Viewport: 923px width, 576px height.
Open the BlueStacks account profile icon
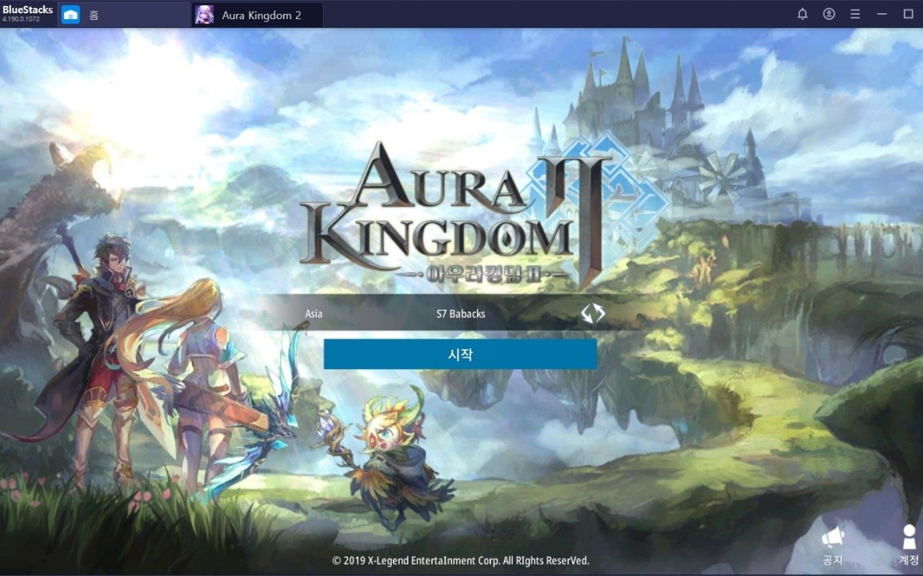click(x=829, y=14)
